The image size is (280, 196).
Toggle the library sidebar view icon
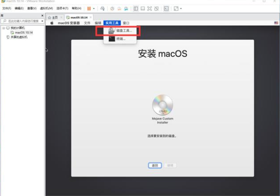[x=136, y=9]
